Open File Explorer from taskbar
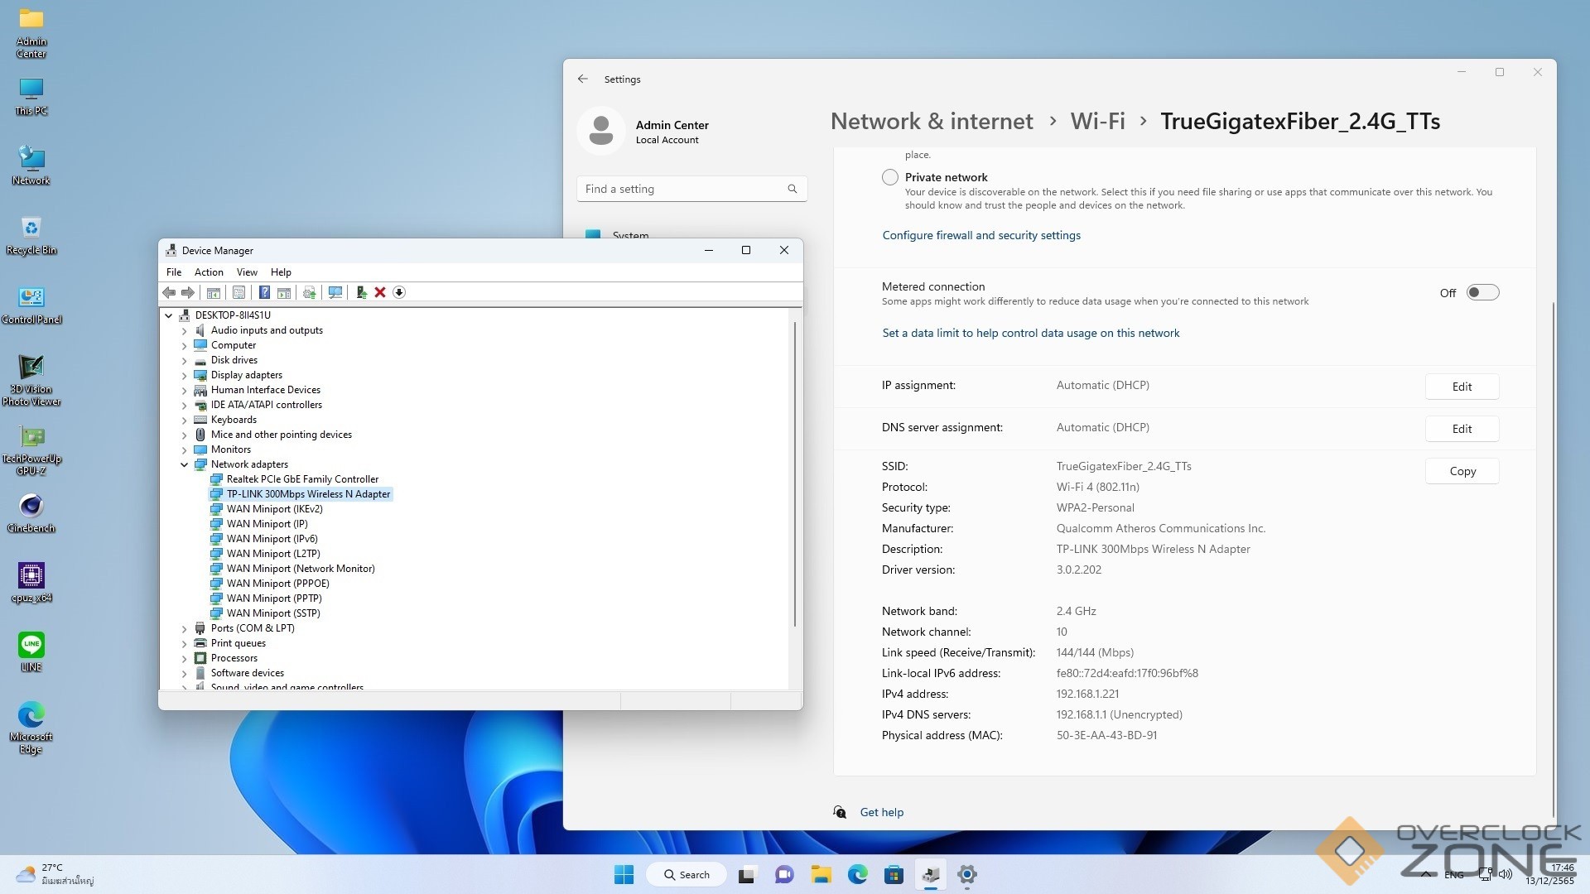 tap(821, 874)
